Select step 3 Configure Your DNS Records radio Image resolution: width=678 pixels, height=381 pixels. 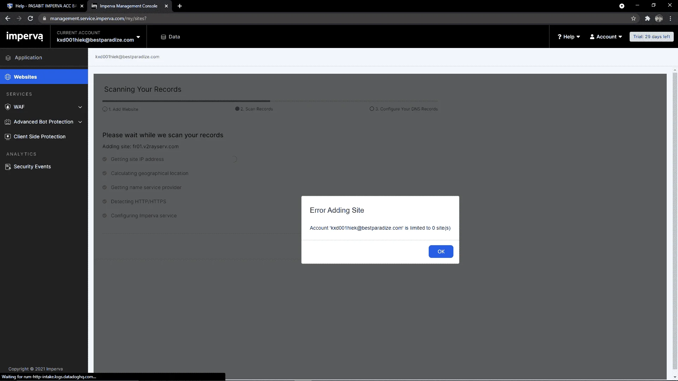(372, 109)
